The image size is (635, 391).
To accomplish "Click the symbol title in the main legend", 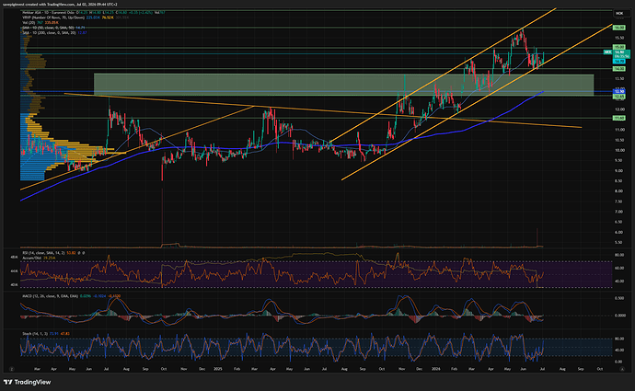I will point(51,13).
